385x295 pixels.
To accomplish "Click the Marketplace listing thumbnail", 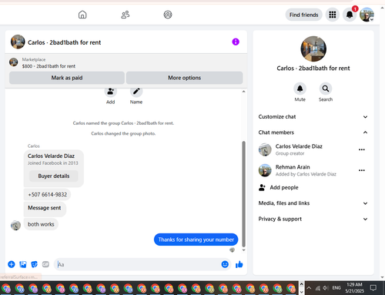I will pyautogui.click(x=14, y=62).
